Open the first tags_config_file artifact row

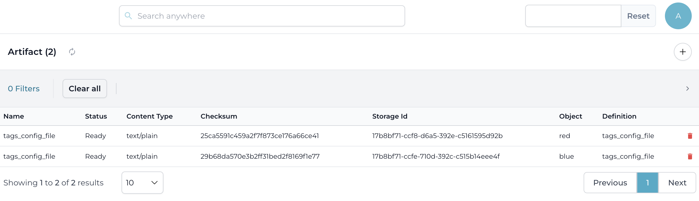coord(29,136)
